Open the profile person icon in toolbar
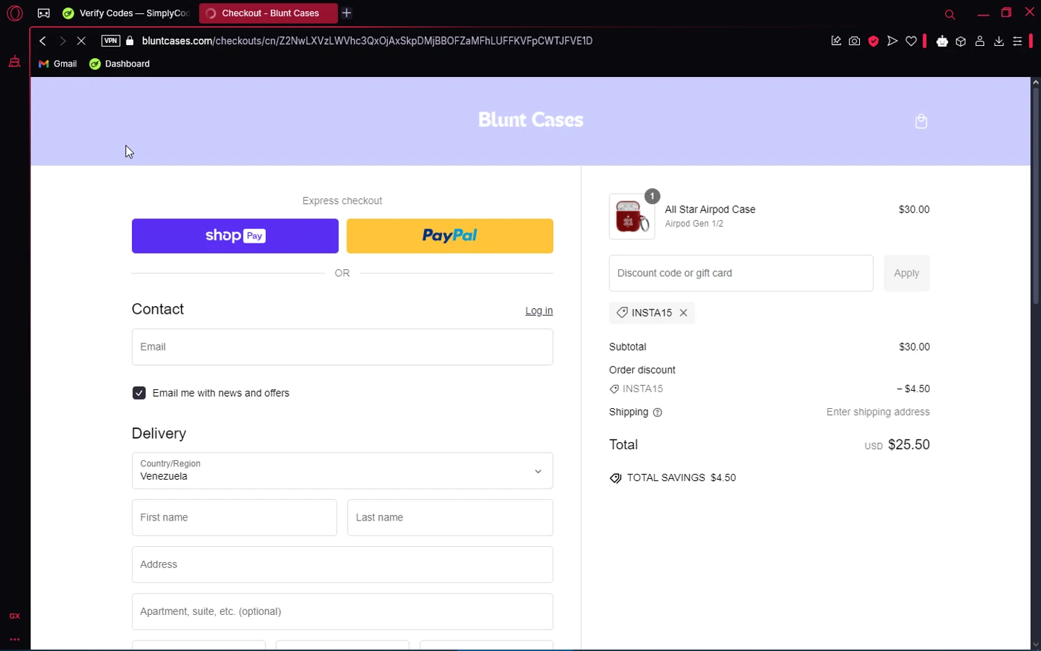The height and width of the screenshot is (651, 1041). pos(980,41)
